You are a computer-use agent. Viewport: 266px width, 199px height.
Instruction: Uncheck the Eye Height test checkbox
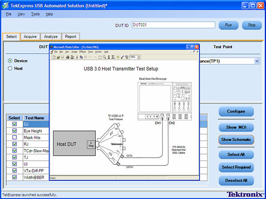[x=14, y=131]
